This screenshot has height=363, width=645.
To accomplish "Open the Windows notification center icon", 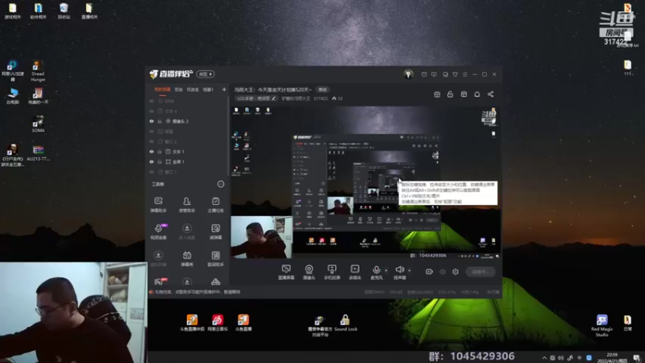I will pyautogui.click(x=637, y=357).
